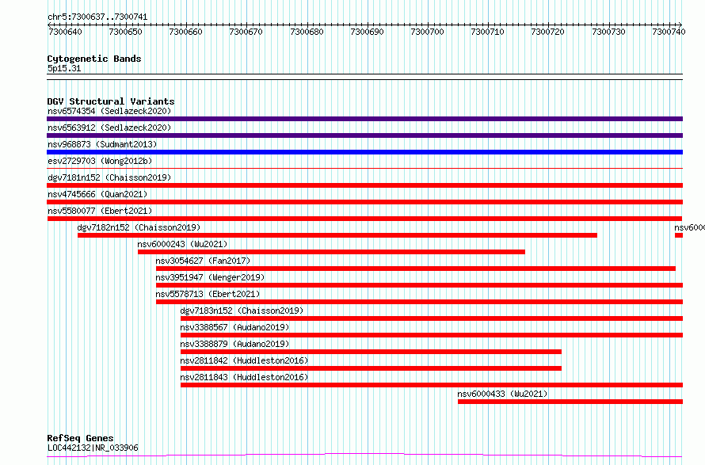Click nsv2811842 (Huddleston2016) label
Viewport: 705px width, 465px height.
[x=244, y=360]
